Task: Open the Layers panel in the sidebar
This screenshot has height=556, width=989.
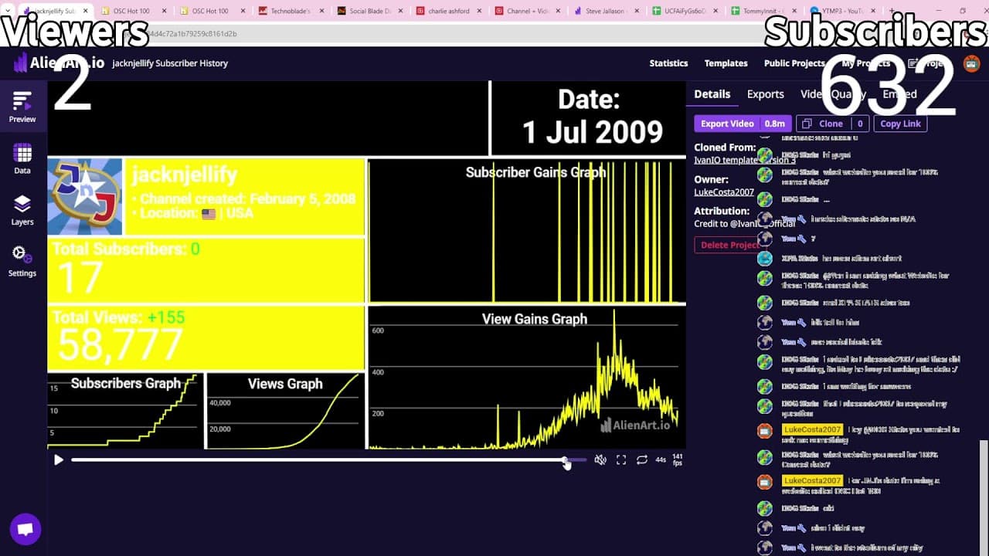Action: click(x=22, y=210)
